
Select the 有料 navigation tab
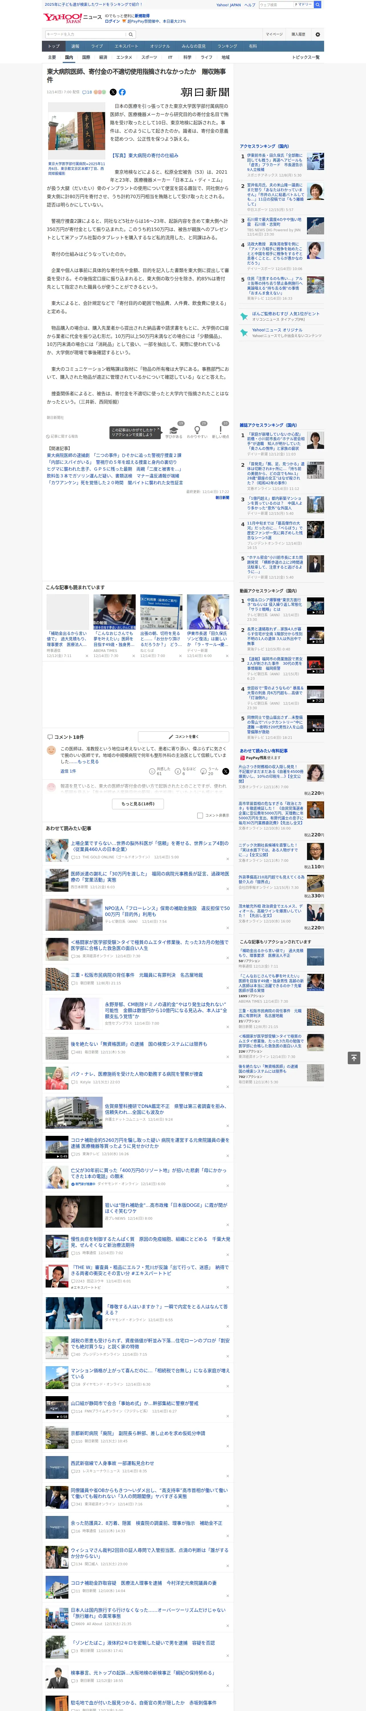click(253, 46)
